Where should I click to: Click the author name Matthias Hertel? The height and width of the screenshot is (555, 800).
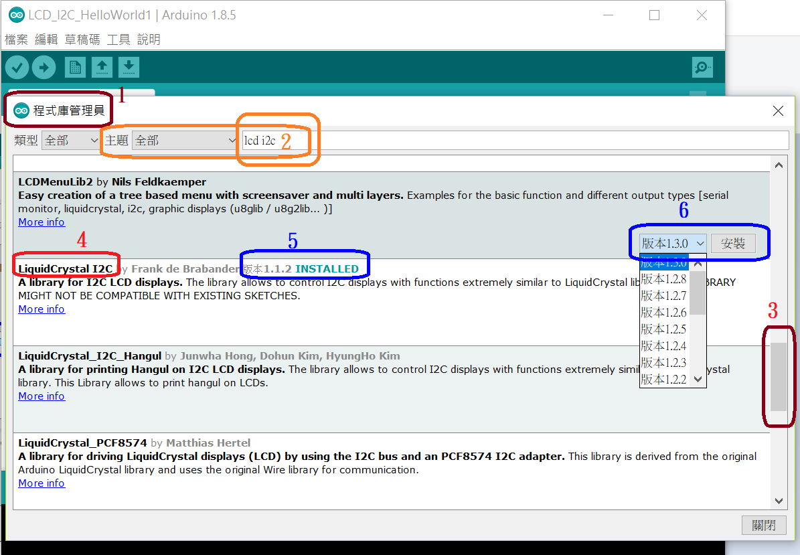(x=208, y=443)
